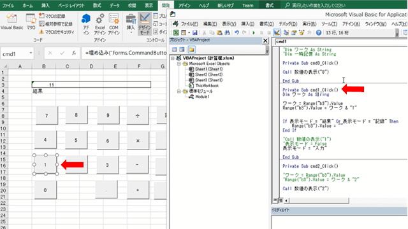408x229 pixels.
Task: Click the Find binoculars icon in VBA toolbar
Action: click(227, 32)
